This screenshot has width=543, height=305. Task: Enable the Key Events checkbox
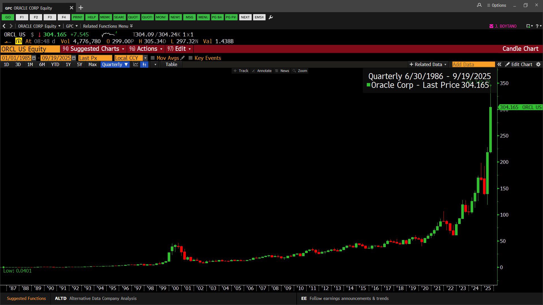point(191,58)
